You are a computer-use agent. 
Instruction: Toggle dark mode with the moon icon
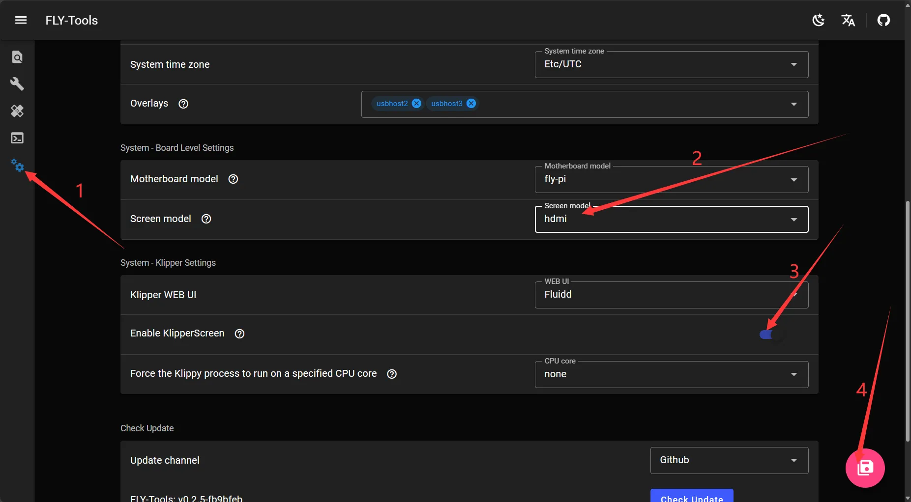(x=819, y=20)
